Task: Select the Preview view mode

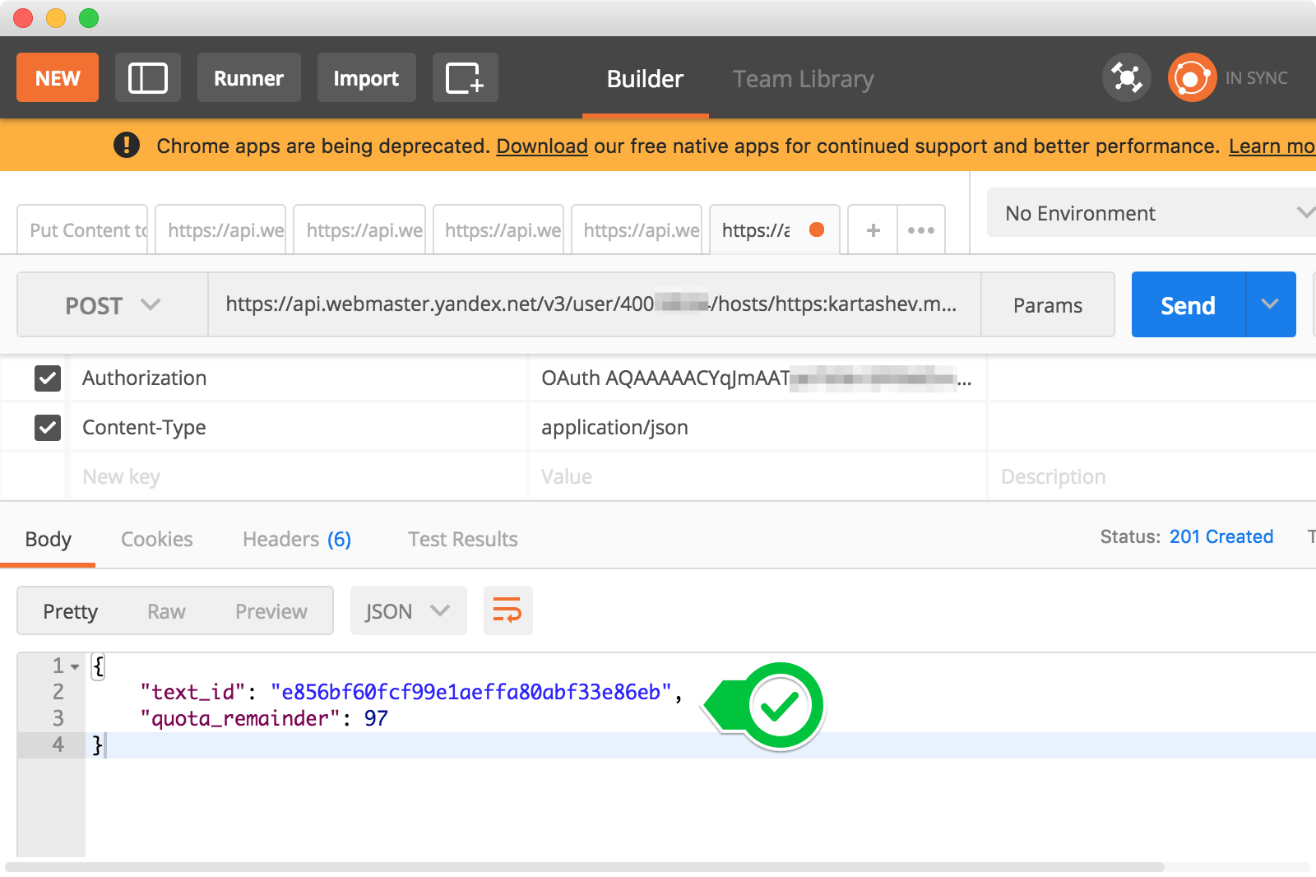Action: [x=271, y=611]
